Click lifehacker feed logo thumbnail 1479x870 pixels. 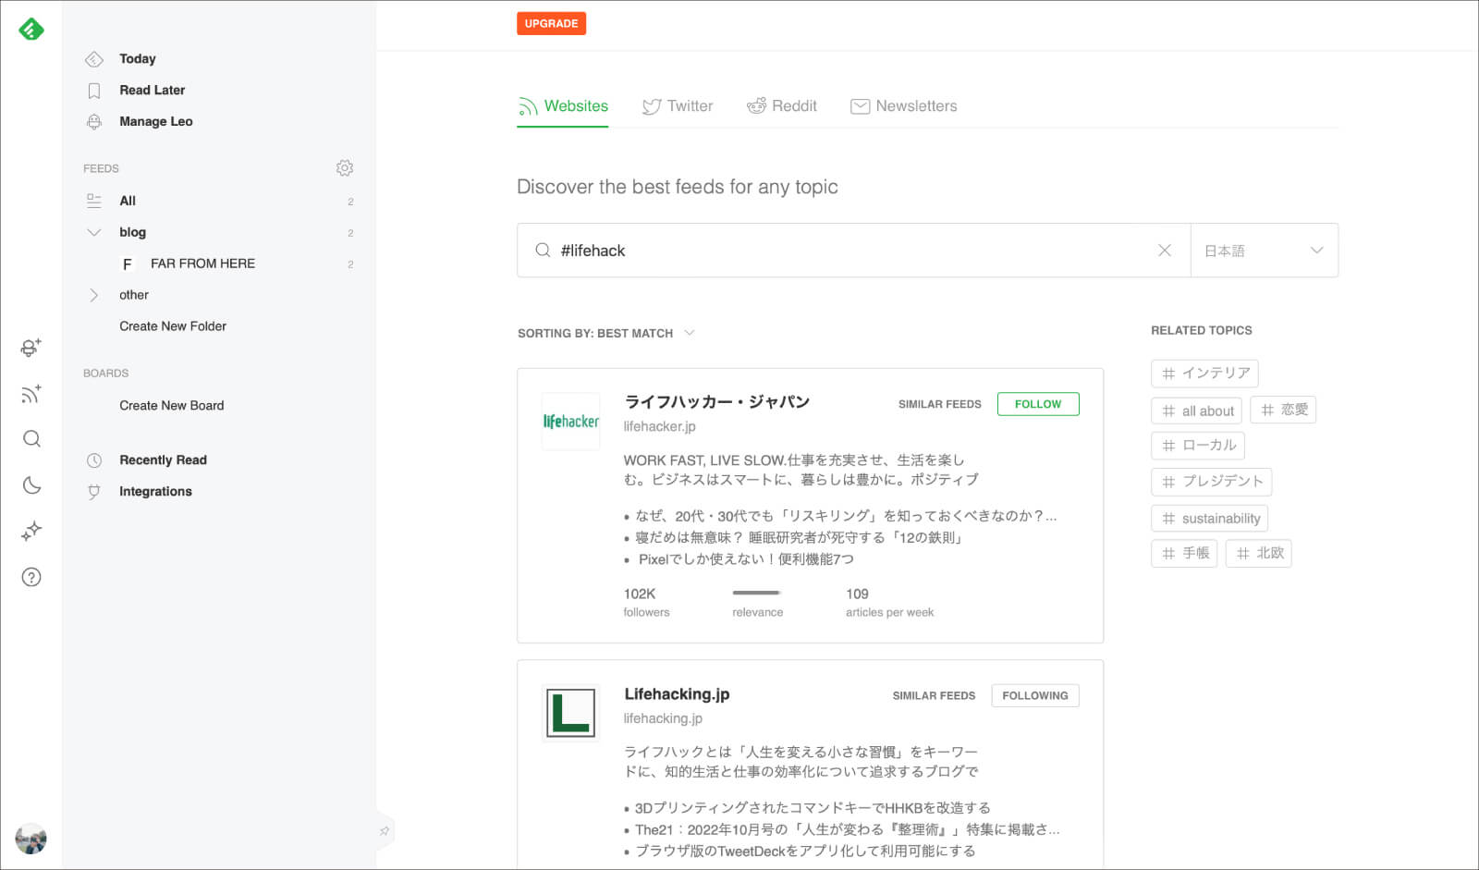point(570,422)
